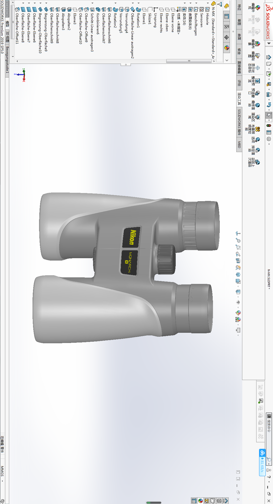Toggle the Section View icon
This screenshot has width=273, height=504.
tap(238, 261)
